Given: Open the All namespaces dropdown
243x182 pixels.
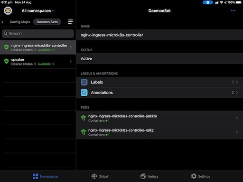Looking at the screenshot, I should 38,11.
